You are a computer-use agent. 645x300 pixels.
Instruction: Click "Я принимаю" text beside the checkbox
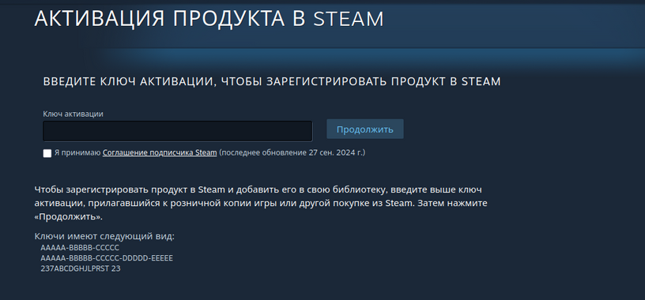pos(77,153)
